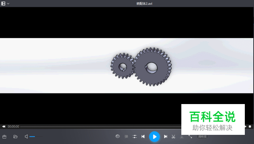Click the gear animation video area
The image size is (254, 144).
pyautogui.click(x=127, y=66)
